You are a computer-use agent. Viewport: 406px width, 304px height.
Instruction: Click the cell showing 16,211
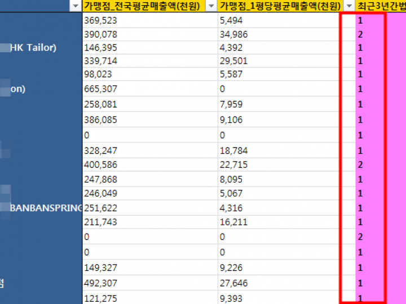point(279,222)
